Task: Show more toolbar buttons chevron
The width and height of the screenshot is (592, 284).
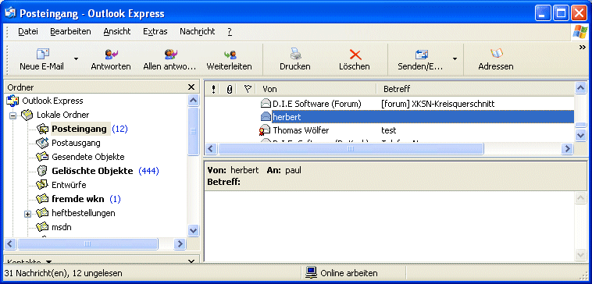Action: (x=582, y=47)
